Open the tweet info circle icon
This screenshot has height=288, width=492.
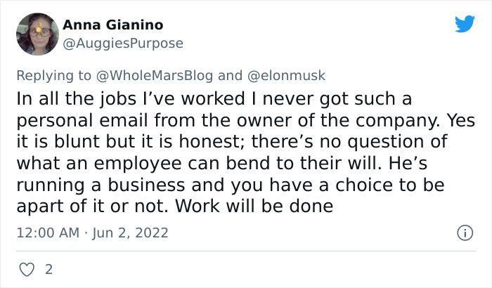(x=465, y=233)
